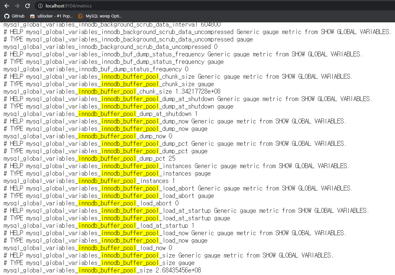
Task: Open the MySQL wsrep Opti... bookmark
Action: (100, 16)
